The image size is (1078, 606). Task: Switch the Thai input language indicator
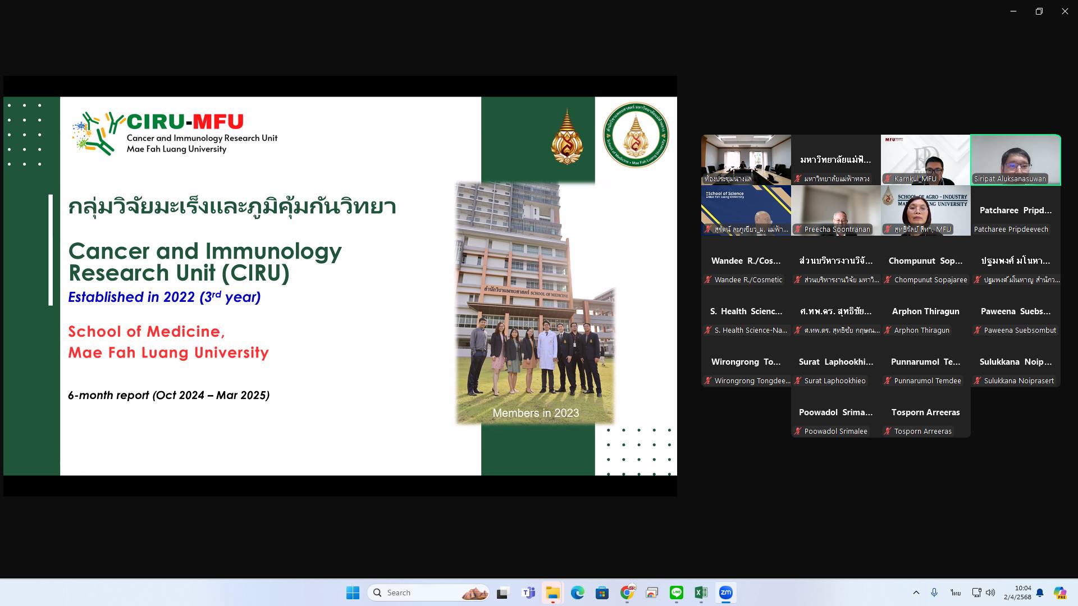[x=956, y=593]
